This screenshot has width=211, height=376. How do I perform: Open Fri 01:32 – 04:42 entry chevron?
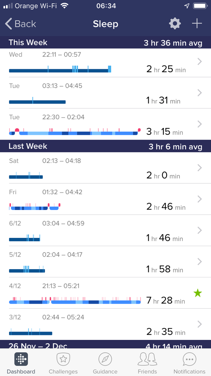point(200,199)
